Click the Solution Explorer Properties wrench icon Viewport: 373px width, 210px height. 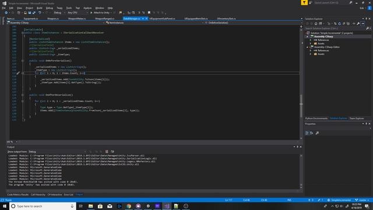point(358,23)
